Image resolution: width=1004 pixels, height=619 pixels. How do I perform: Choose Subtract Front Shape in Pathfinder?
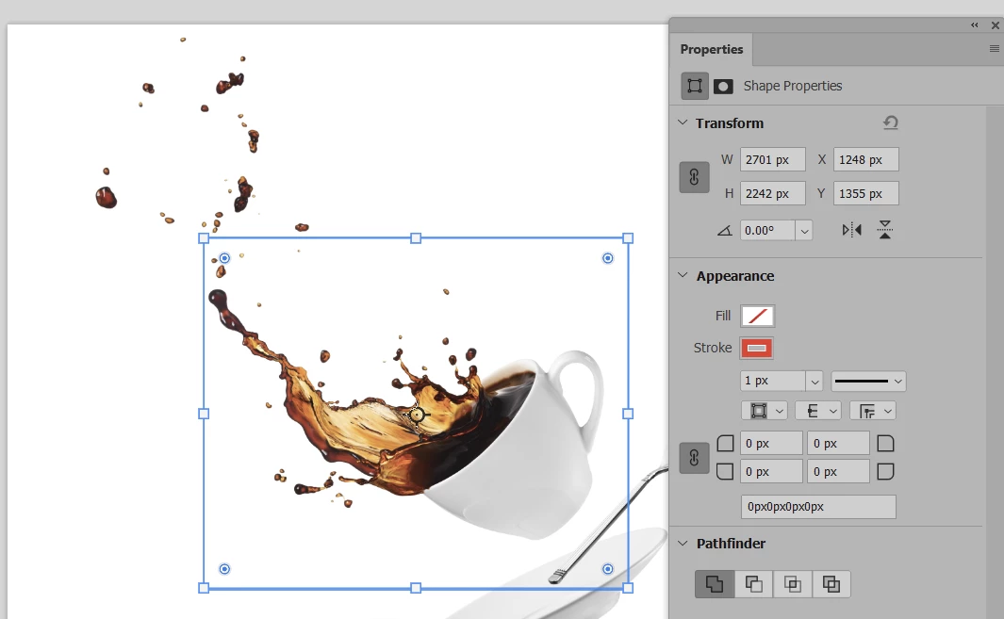point(753,584)
